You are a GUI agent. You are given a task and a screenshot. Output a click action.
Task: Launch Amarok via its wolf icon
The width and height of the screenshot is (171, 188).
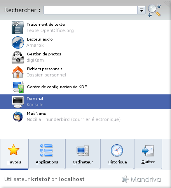coord(18,43)
